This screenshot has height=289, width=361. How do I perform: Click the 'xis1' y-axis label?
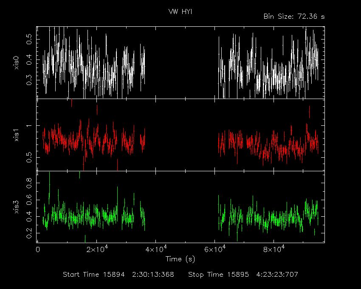click(17, 135)
